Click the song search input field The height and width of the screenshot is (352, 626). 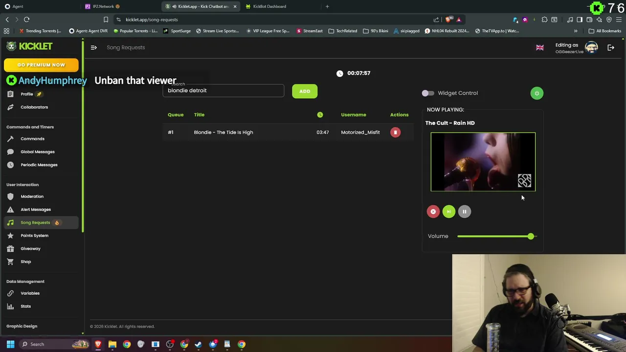(x=223, y=90)
